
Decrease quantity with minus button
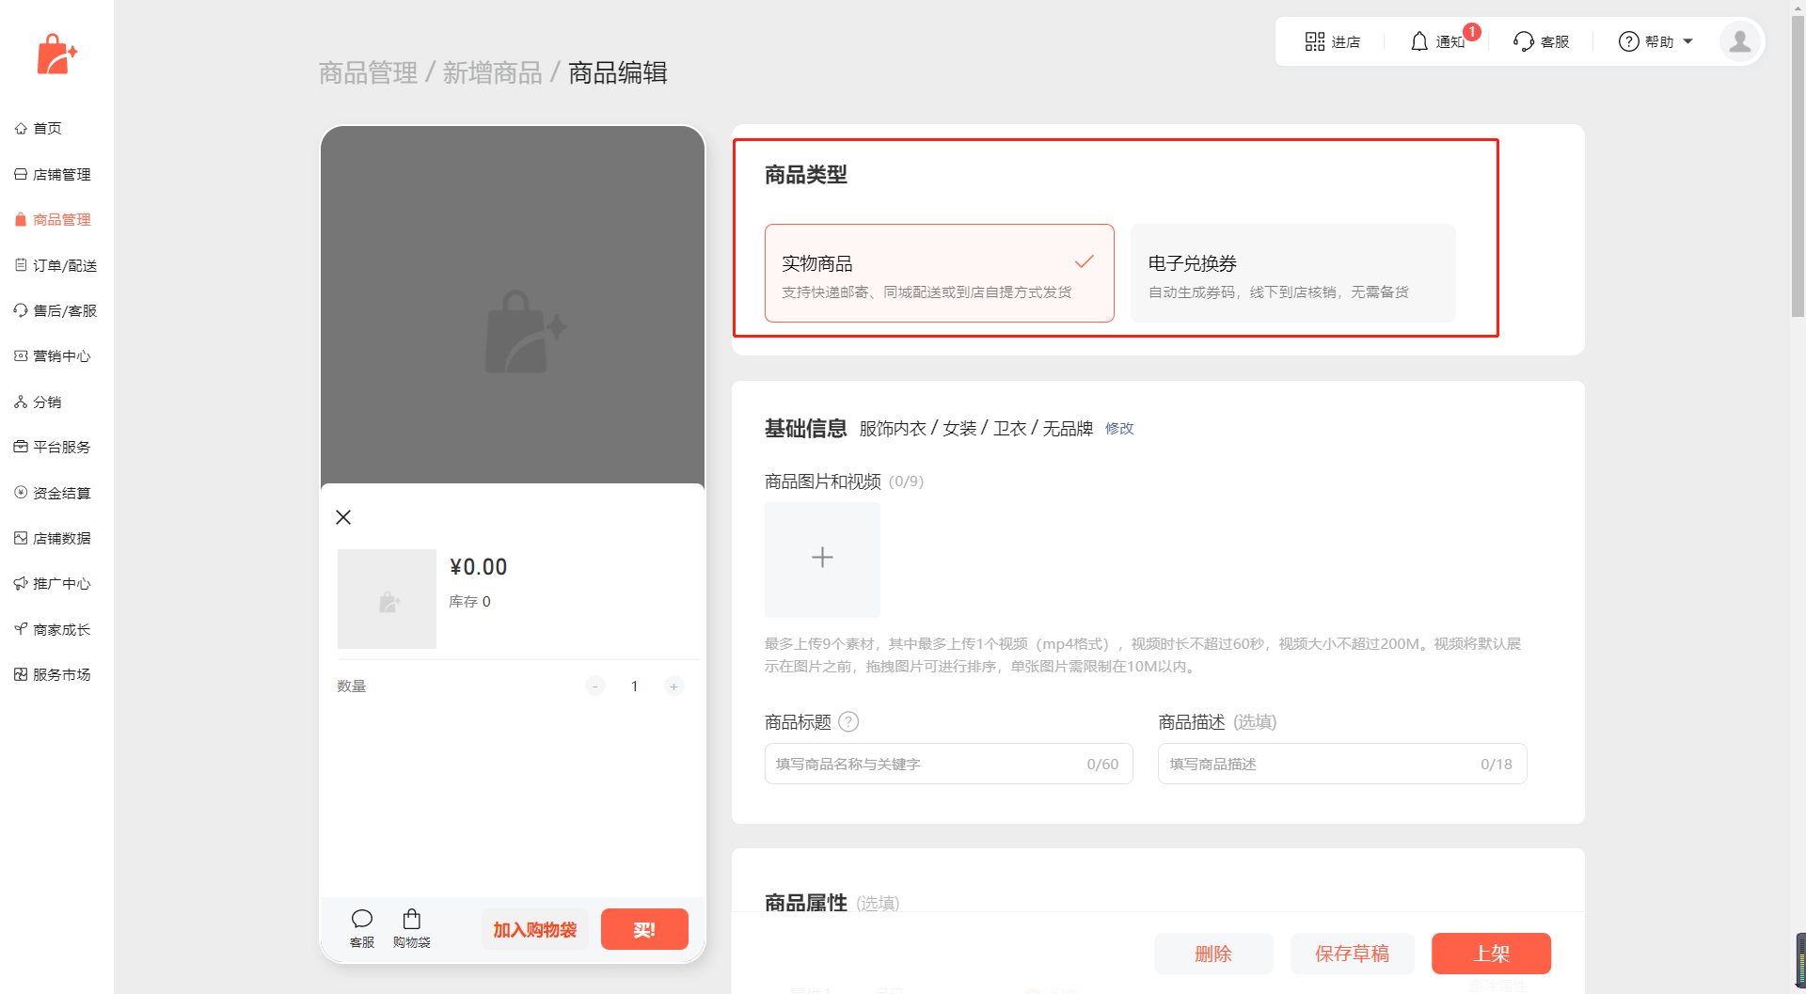tap(595, 686)
